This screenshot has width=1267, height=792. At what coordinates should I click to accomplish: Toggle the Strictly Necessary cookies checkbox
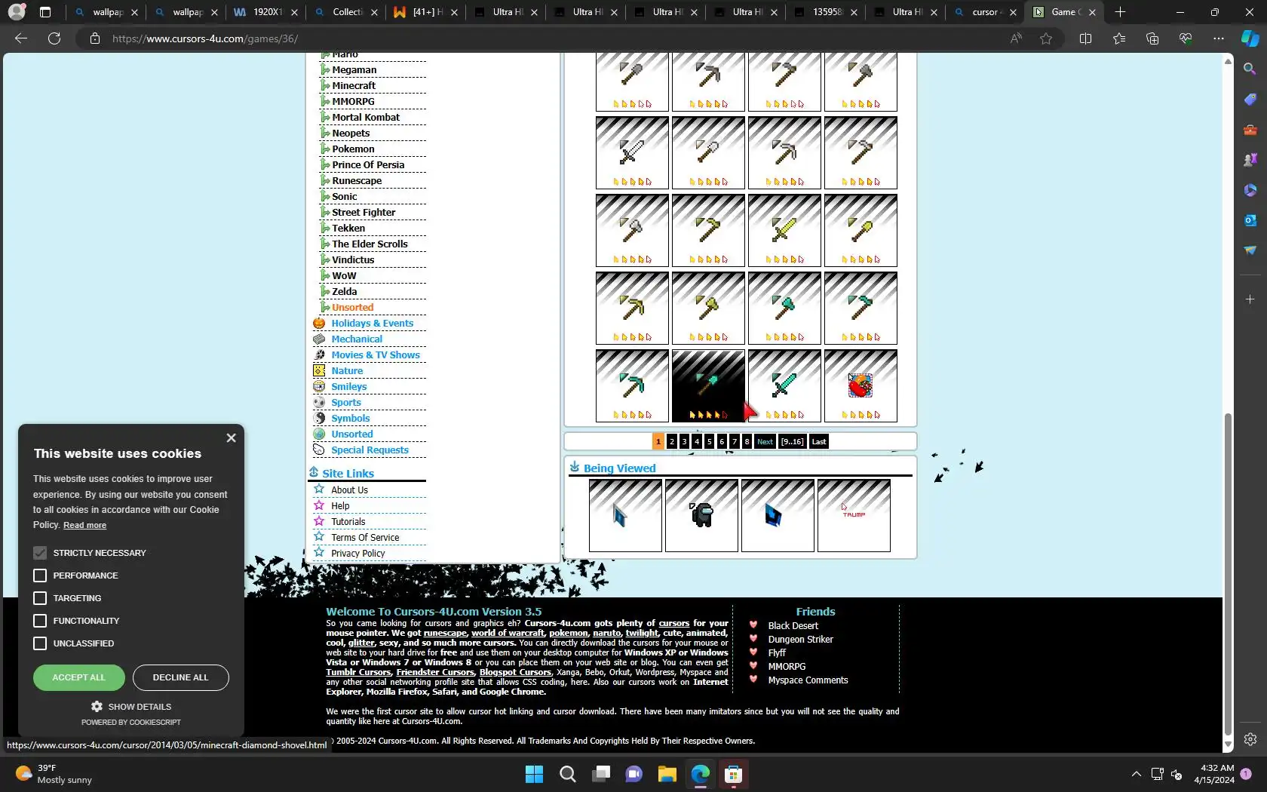pos(40,553)
